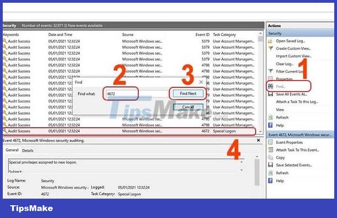Click the Find what text field
The image size is (337, 218).
(x=137, y=94)
